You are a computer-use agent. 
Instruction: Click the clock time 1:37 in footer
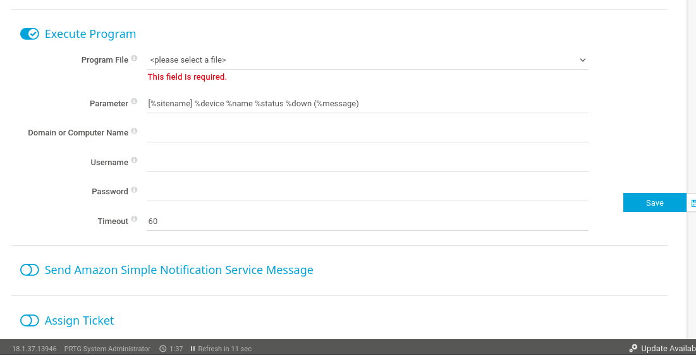176,349
